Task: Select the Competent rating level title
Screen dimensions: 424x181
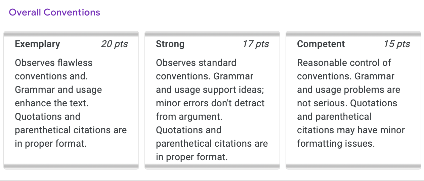Action: pyautogui.click(x=321, y=44)
